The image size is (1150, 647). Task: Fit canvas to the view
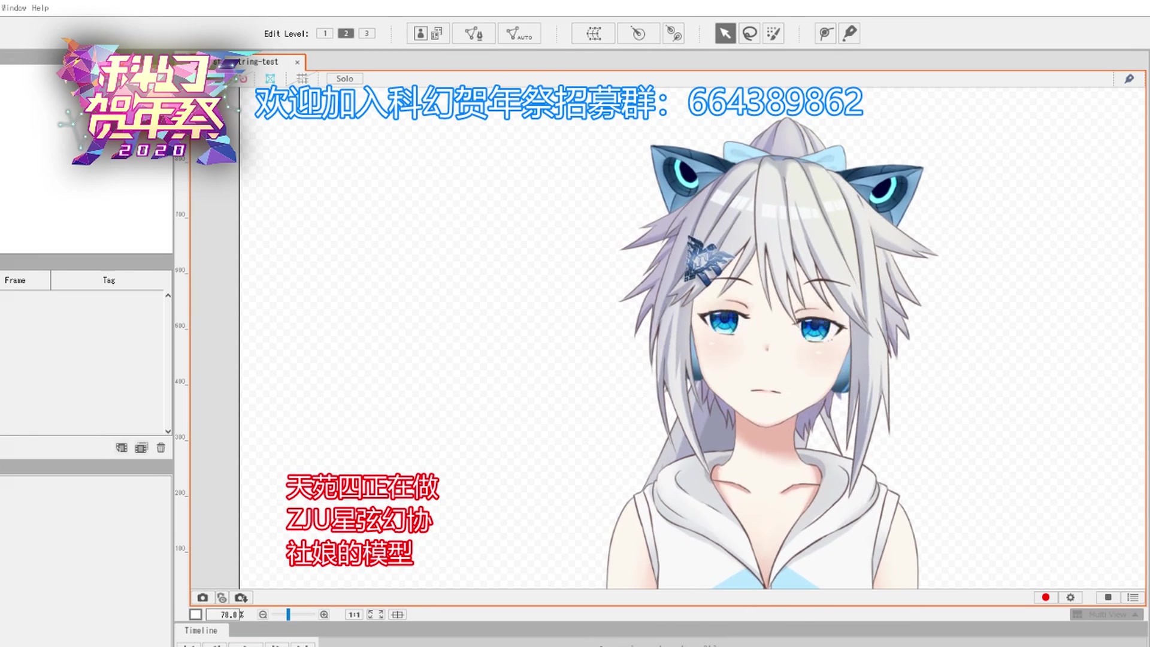point(376,615)
